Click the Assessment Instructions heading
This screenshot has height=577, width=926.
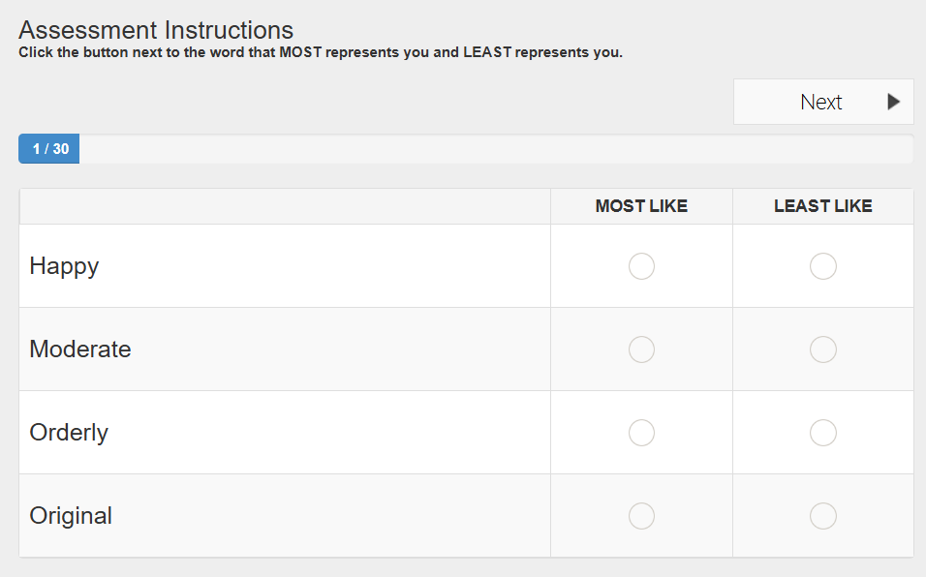point(156,30)
